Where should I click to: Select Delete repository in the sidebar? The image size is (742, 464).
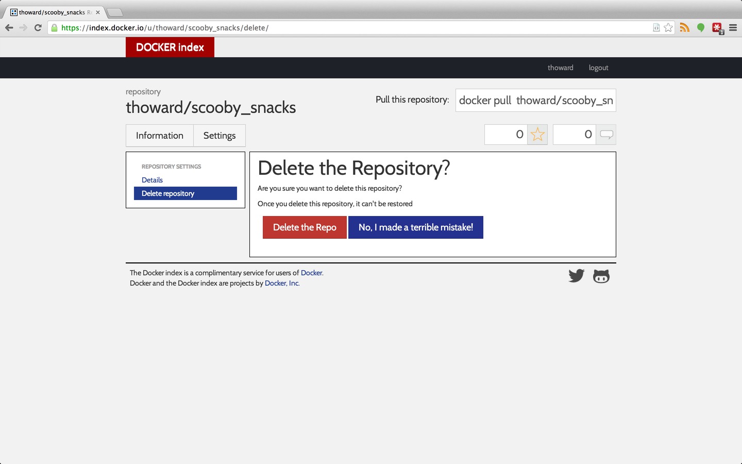point(185,193)
